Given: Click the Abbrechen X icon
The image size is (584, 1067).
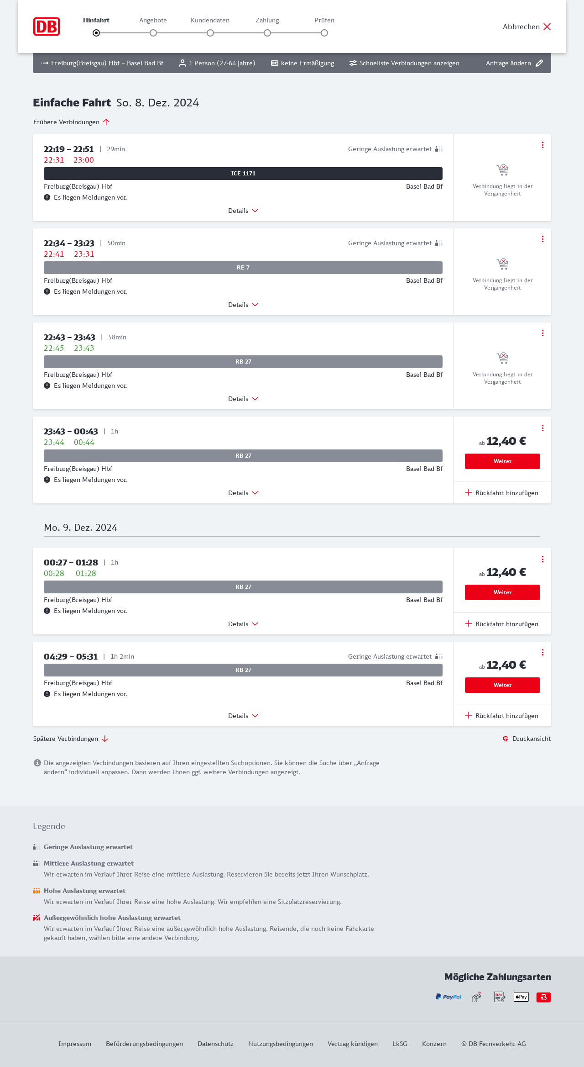Looking at the screenshot, I should coord(547,26).
